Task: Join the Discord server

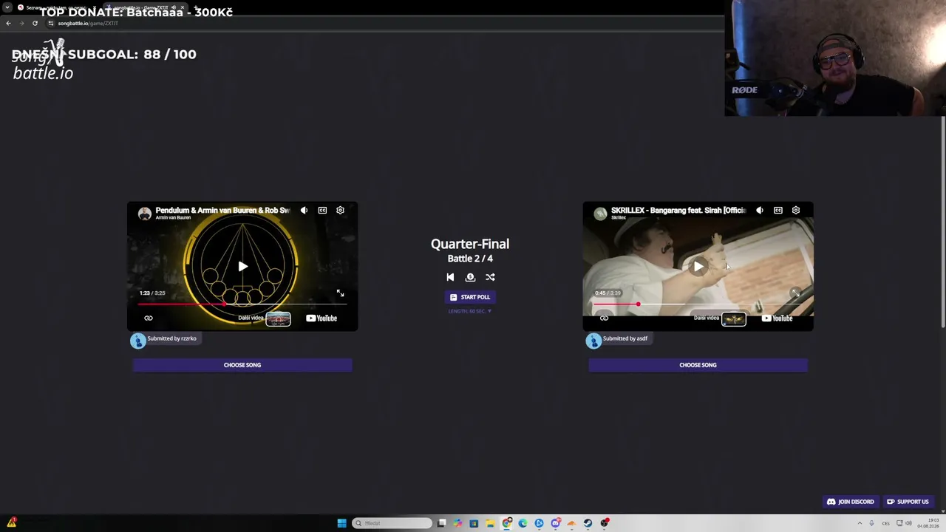Action: click(x=851, y=502)
